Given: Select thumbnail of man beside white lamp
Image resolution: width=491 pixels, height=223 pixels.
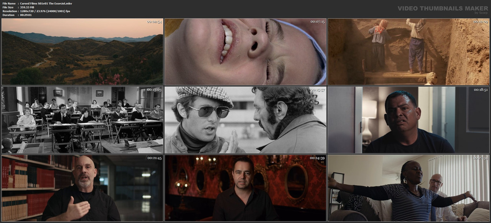Looking at the screenshot, I should 409,120.
